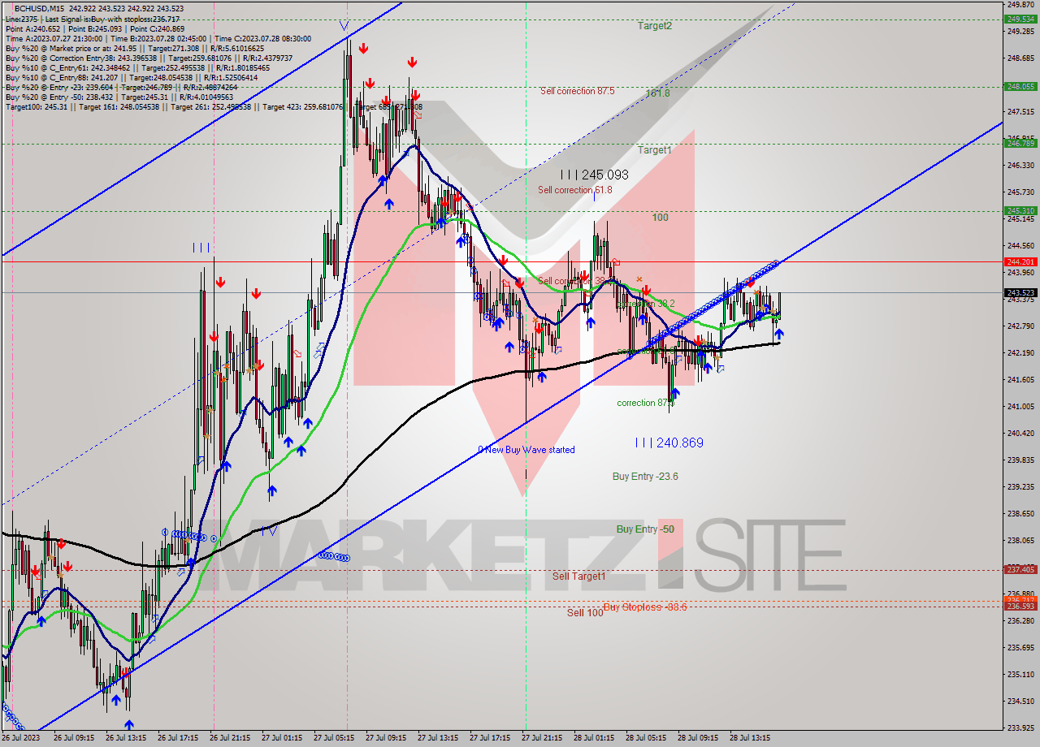Click the 249.870 price axis value
The height and width of the screenshot is (747, 1040).
coord(1020,5)
